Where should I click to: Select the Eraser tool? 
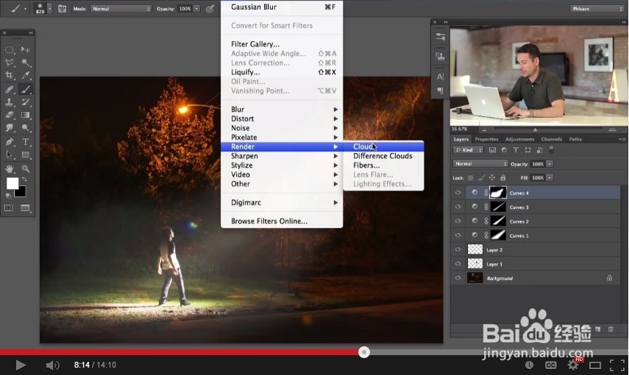pyautogui.click(x=10, y=115)
